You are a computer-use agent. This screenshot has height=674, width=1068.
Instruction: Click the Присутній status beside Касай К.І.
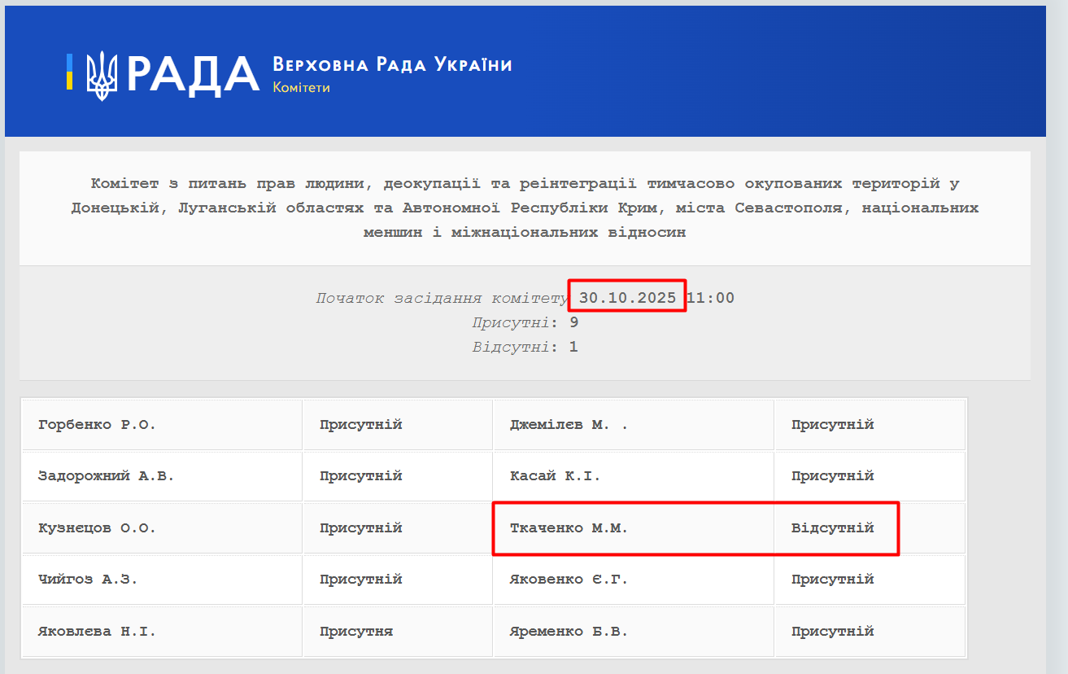[833, 476]
